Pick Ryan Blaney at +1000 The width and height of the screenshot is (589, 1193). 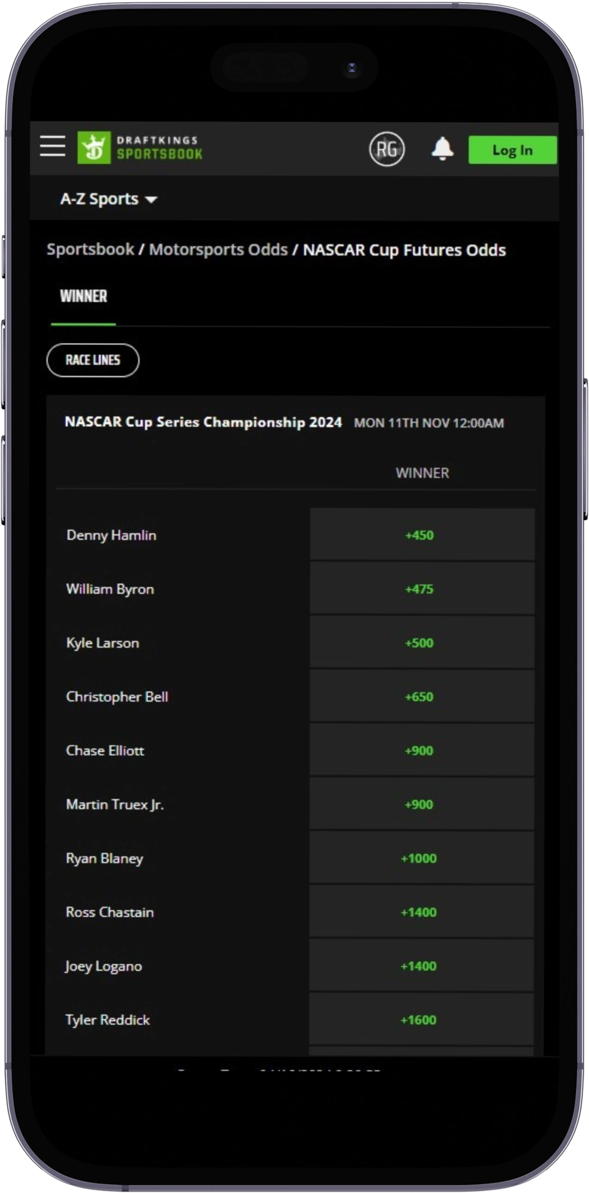tap(422, 858)
